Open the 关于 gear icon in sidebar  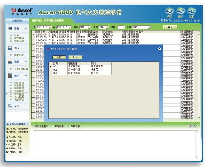click(10, 106)
